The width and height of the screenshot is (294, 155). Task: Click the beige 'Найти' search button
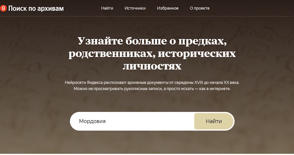[x=214, y=121]
